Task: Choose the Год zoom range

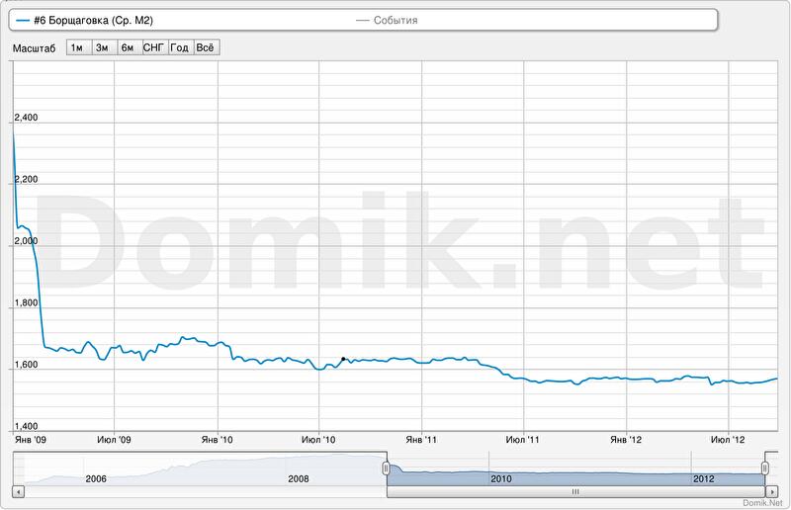Action: coord(180,47)
